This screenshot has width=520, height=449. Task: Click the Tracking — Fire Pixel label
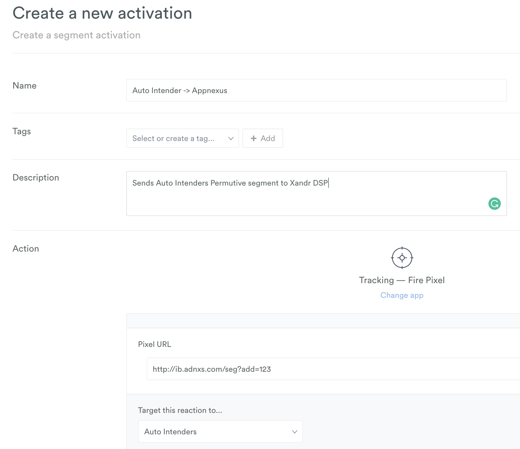(402, 280)
